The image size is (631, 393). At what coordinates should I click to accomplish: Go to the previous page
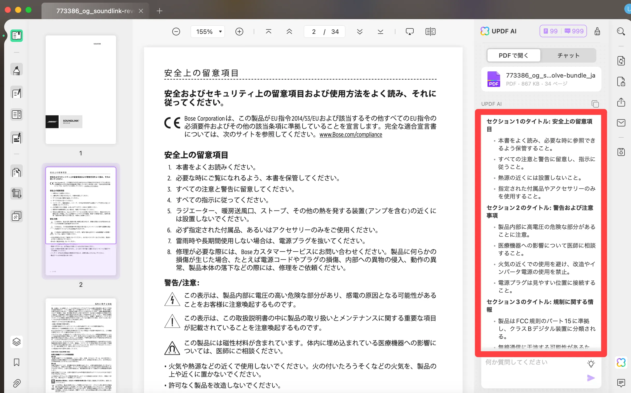coord(289,32)
